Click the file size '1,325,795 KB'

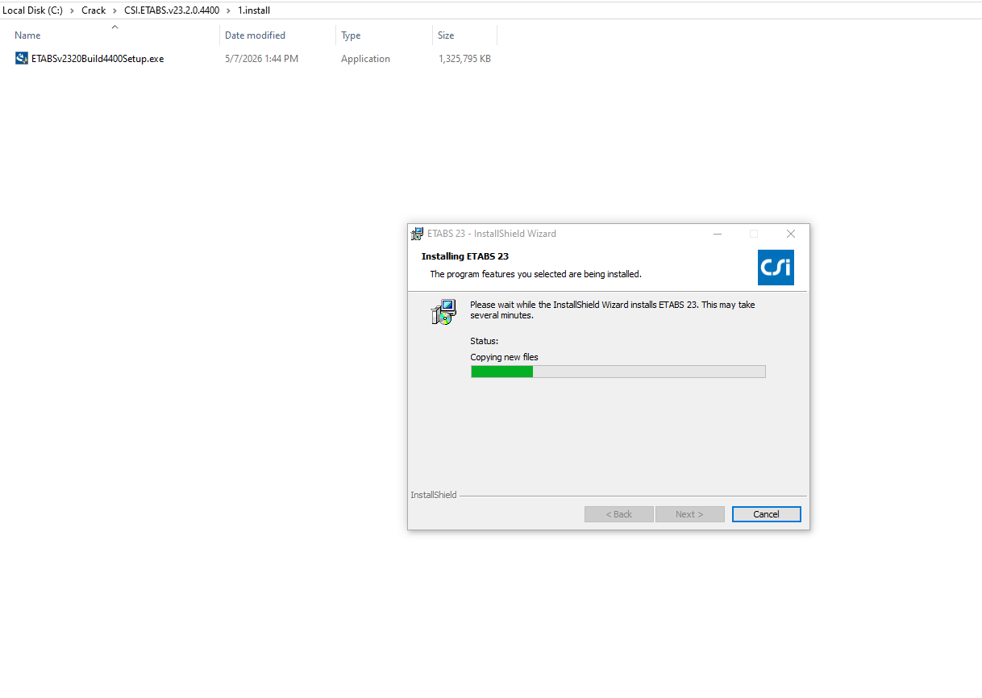click(x=464, y=59)
